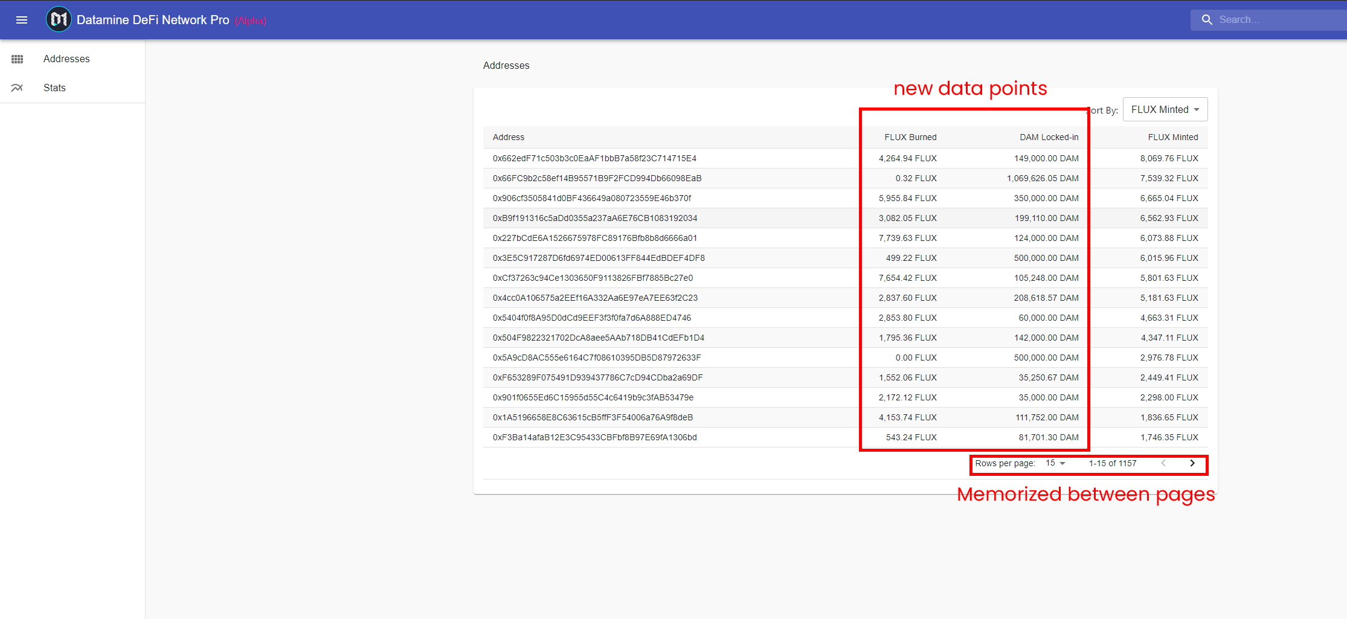Click the FLUX Minted column header

[1173, 137]
